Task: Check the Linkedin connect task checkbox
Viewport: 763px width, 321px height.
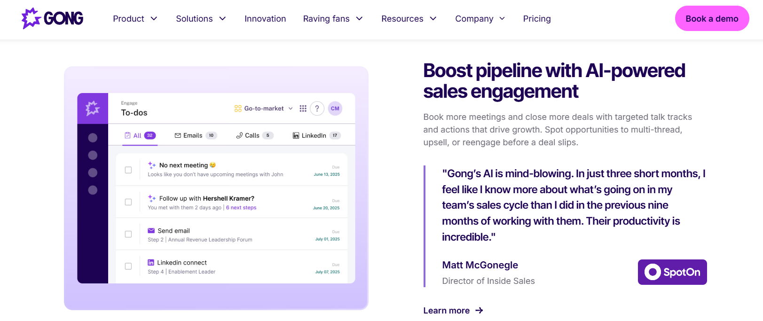Action: pos(128,266)
